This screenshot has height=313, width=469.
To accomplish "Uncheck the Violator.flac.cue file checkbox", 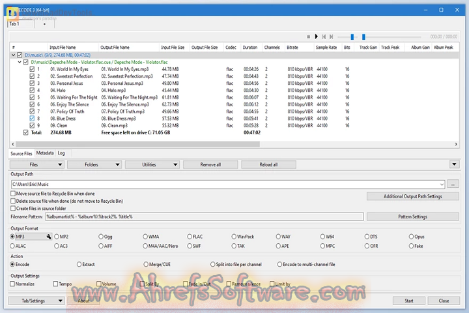I will click(25, 62).
